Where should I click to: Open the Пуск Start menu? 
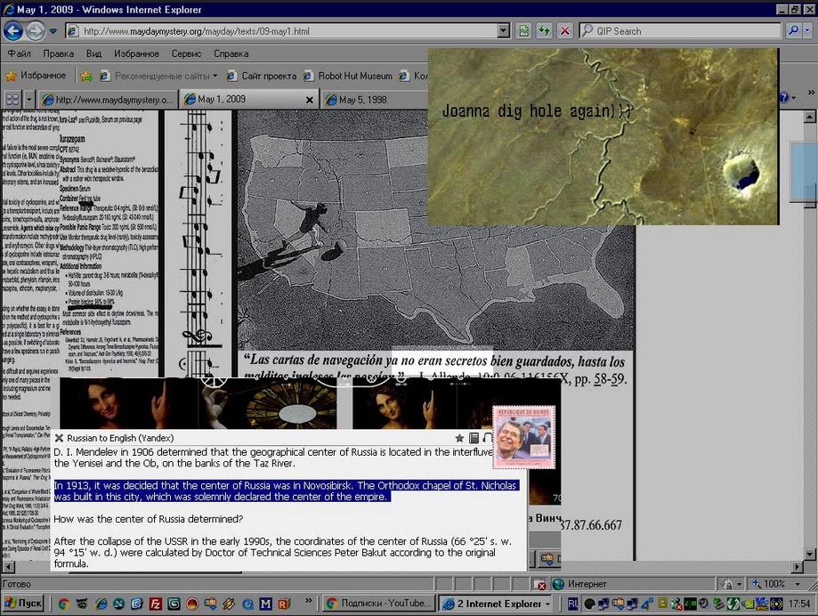tap(23, 604)
